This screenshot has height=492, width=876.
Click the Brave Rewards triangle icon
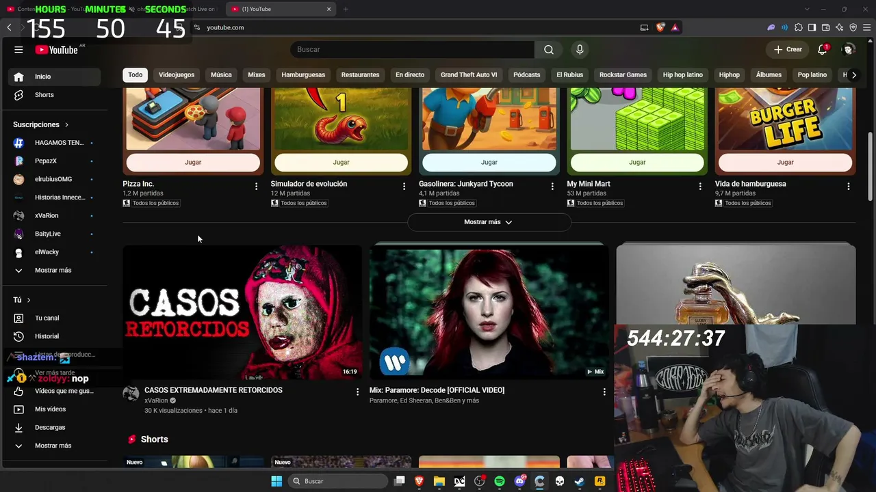tap(675, 27)
